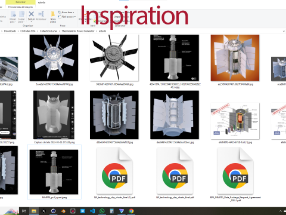286x215 pixels.
Task: Open the Ferramentas de imagem tab
Action: point(20,7)
